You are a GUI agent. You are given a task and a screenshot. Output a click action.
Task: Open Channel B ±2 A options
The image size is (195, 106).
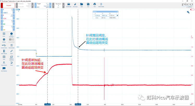point(8,17)
